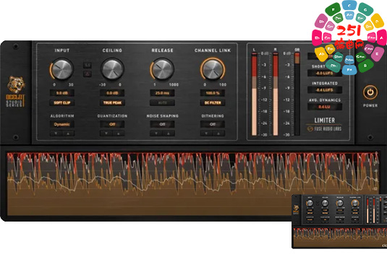Open the Algorithm selector showing Dynamic

62,124
